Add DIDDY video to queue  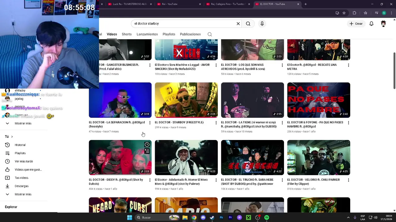147,151
